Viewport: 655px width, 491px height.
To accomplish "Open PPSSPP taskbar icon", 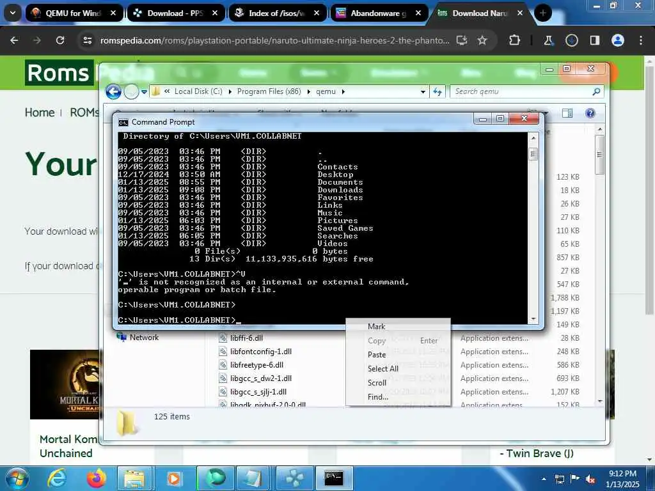I will pyautogui.click(x=294, y=478).
